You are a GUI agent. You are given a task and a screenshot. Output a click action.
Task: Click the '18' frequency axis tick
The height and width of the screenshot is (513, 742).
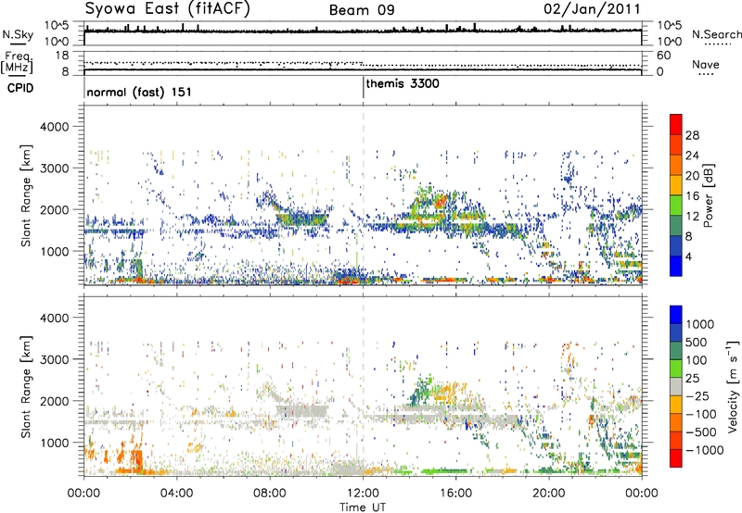(x=62, y=56)
